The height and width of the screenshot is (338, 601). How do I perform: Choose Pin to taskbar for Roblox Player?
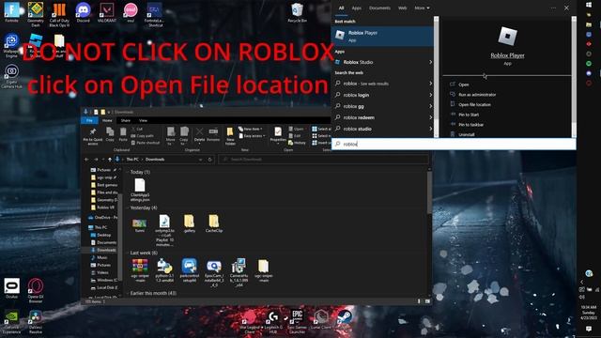(x=470, y=125)
